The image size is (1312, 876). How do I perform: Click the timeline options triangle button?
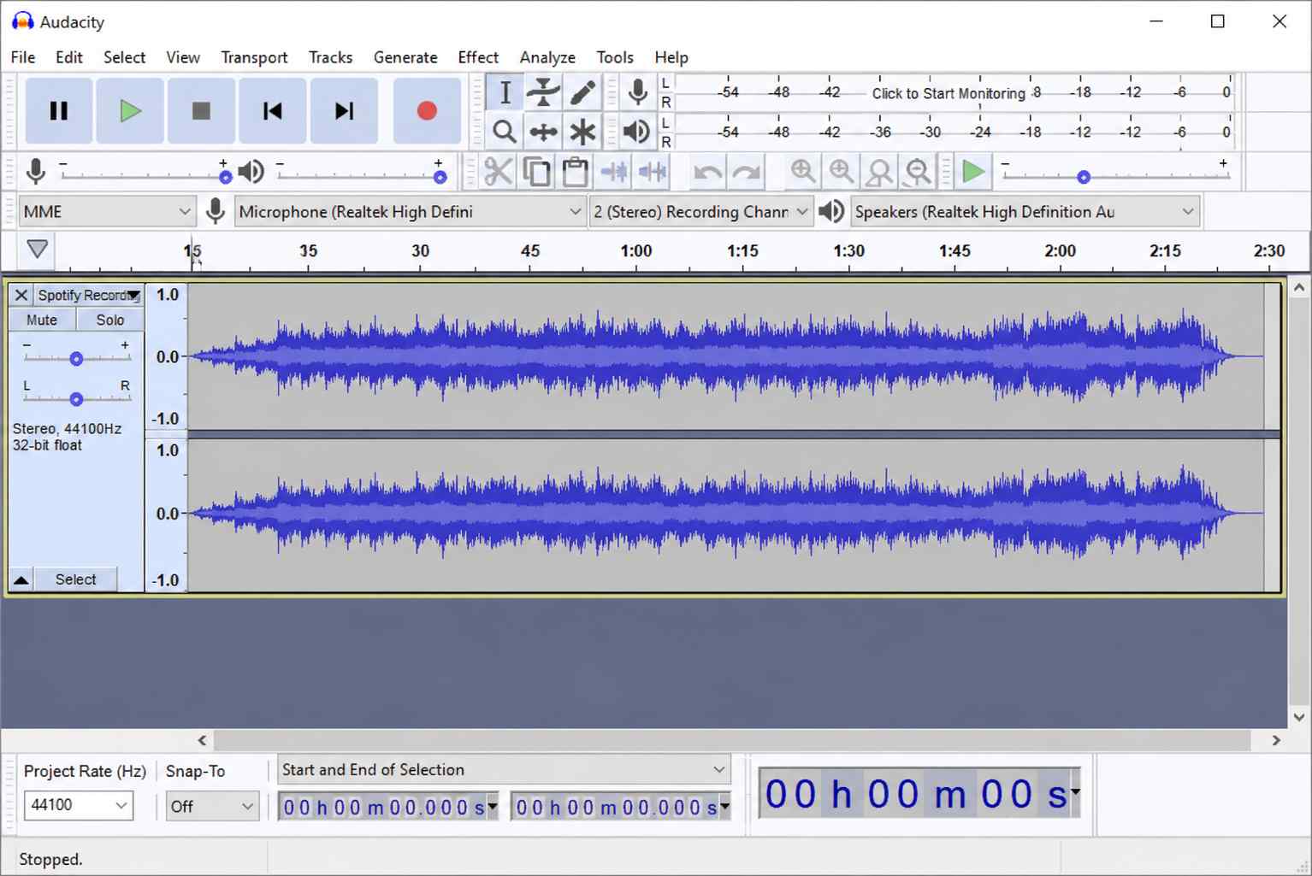[37, 250]
